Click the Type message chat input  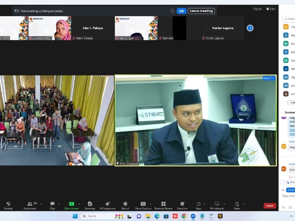tap(288, 196)
